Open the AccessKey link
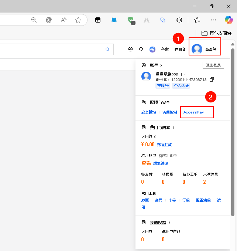This screenshot has height=251, width=237. coord(193,112)
